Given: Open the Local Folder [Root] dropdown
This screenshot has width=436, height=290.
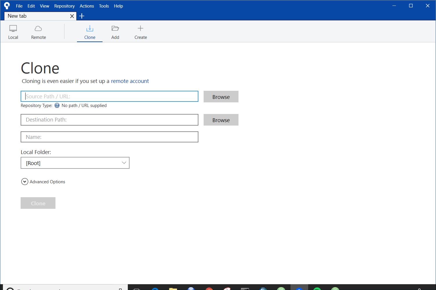Looking at the screenshot, I should point(75,163).
